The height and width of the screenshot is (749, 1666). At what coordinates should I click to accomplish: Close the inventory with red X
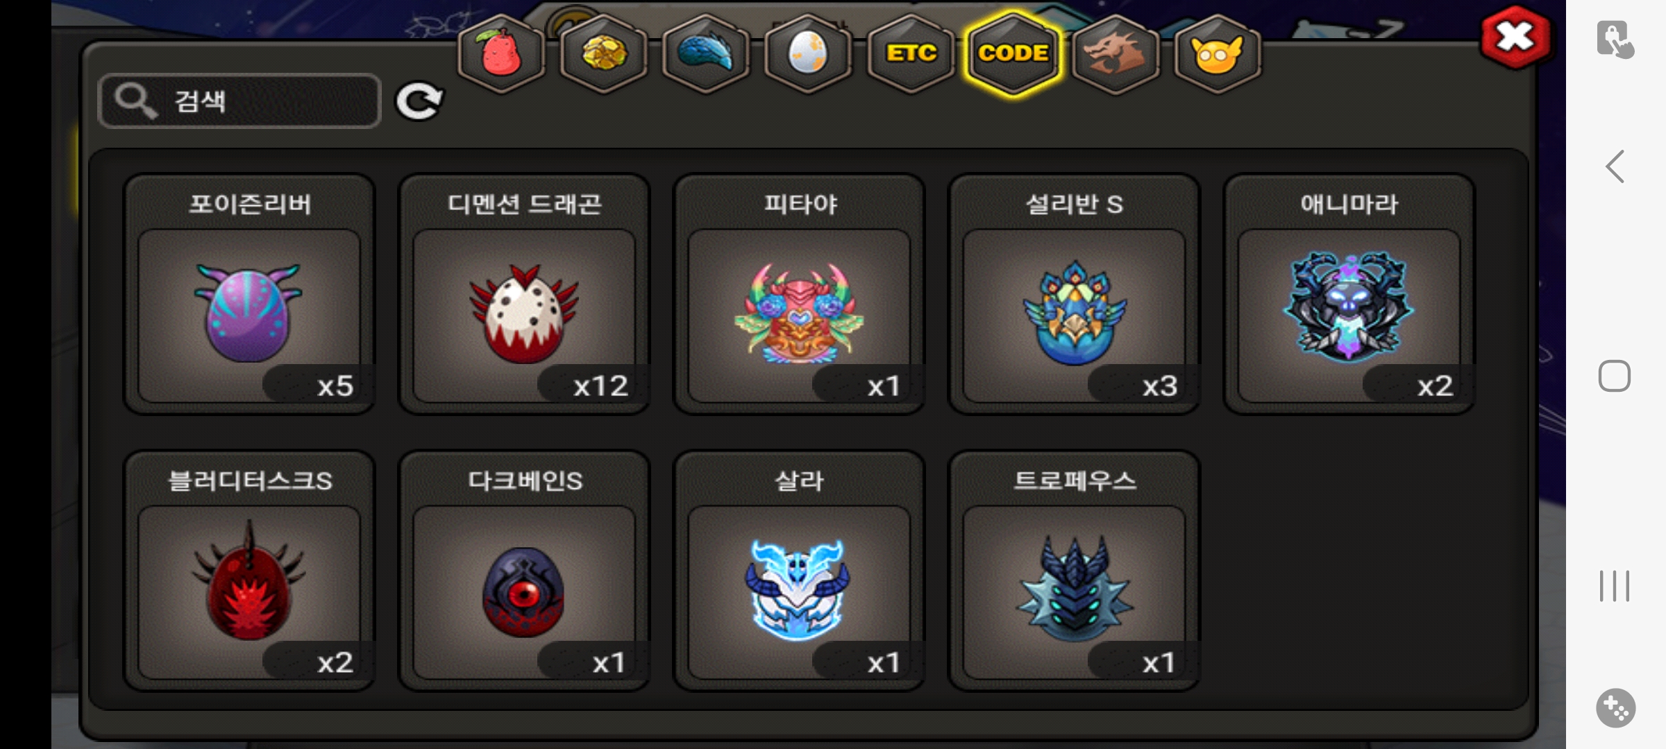tap(1515, 37)
